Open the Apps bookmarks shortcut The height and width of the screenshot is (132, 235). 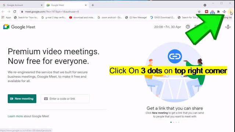coord(6,18)
